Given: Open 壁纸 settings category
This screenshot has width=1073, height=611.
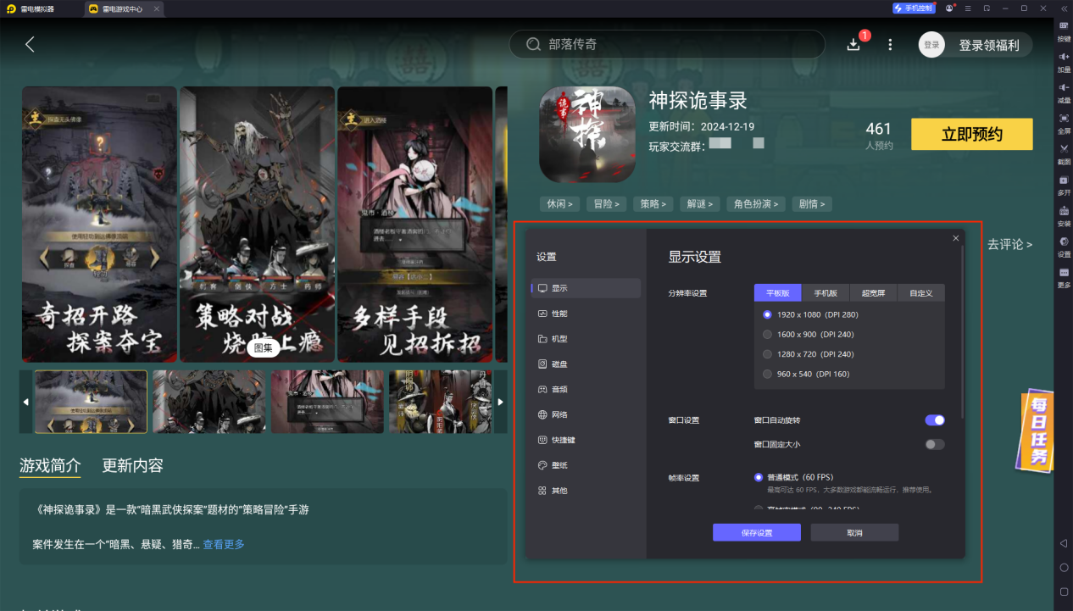Looking at the screenshot, I should [586, 466].
